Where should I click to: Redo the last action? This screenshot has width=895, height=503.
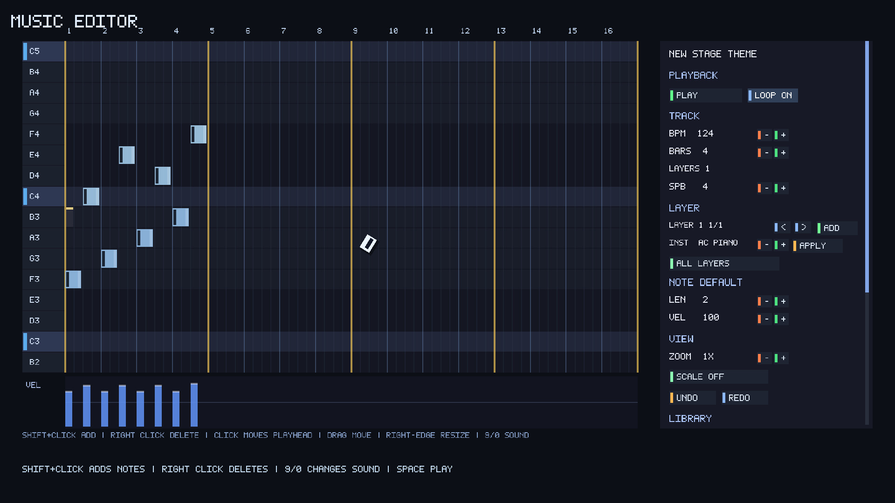coord(744,398)
